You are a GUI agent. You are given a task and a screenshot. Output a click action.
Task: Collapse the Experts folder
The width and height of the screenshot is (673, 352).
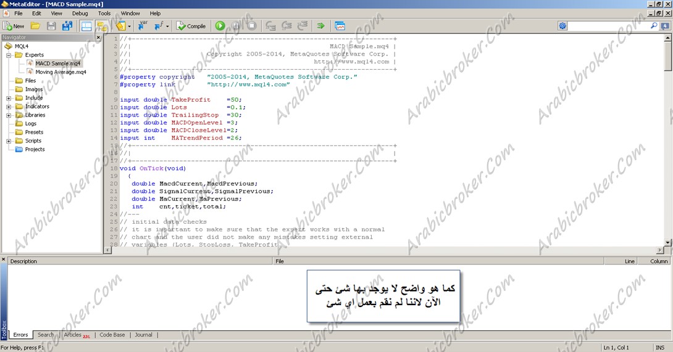(9, 55)
